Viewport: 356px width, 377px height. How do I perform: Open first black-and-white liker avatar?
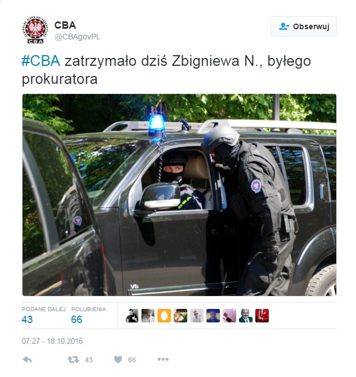[132, 316]
